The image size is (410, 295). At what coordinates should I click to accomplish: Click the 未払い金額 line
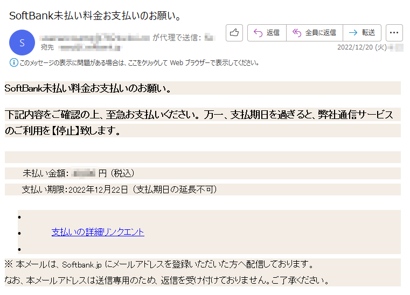79,173
